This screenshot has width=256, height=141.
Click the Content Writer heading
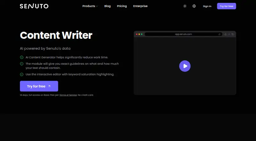(x=56, y=35)
